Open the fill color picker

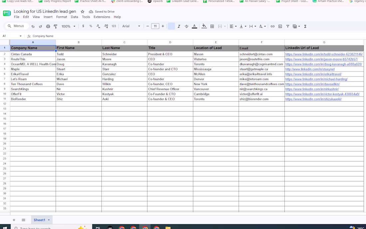pyautogui.click(x=204, y=26)
